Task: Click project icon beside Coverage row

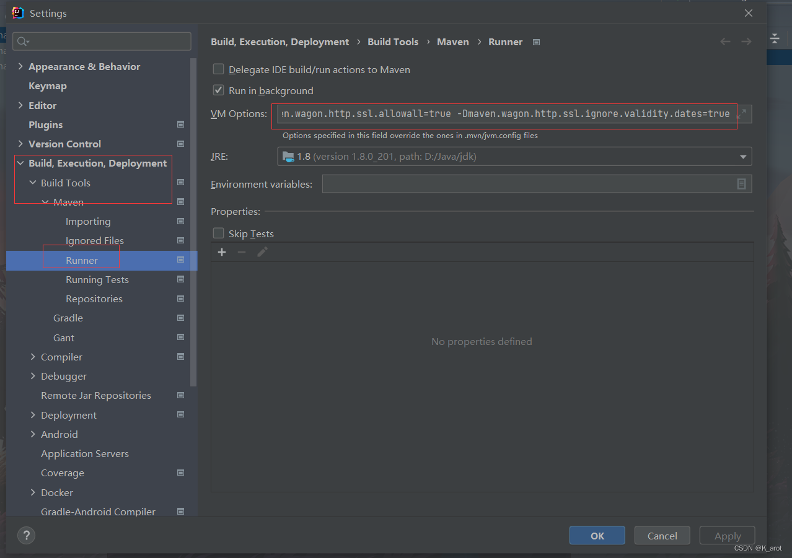Action: 181,473
